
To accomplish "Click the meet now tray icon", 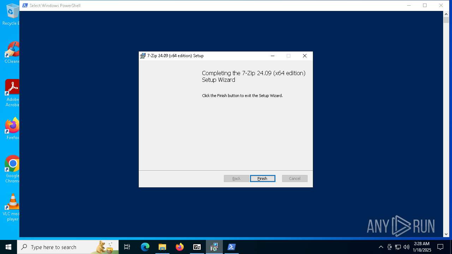I will [389, 247].
